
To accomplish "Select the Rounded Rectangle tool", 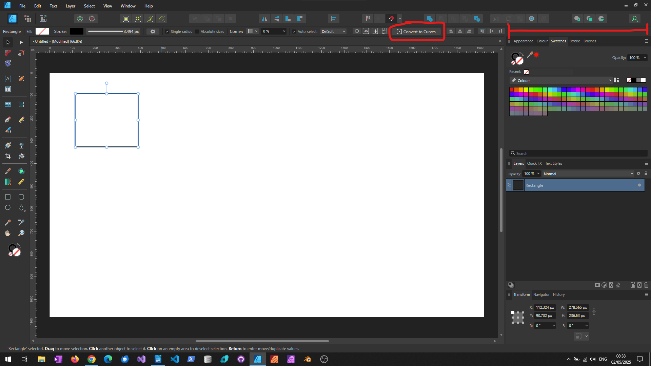I will click(21, 197).
